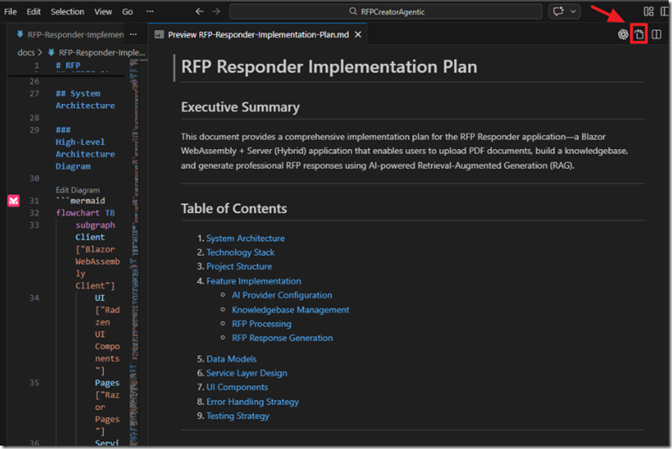Click the ChatGPT icon in the editor toolbar
Image resolution: width=672 pixels, height=449 pixels.
tap(623, 34)
